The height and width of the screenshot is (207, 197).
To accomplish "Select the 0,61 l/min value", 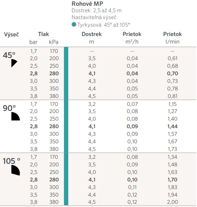I will pyautogui.click(x=172, y=58).
